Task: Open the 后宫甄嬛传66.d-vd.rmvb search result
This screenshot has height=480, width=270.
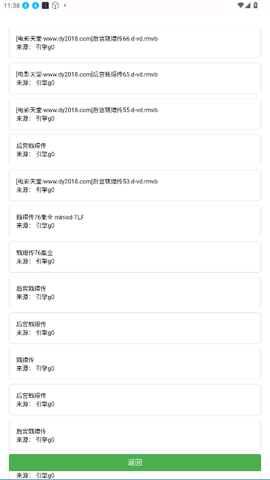Action: point(135,42)
